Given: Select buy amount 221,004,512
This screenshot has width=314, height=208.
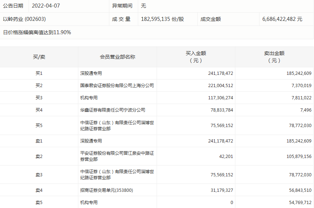Looking at the screenshot, I should pos(221,86).
